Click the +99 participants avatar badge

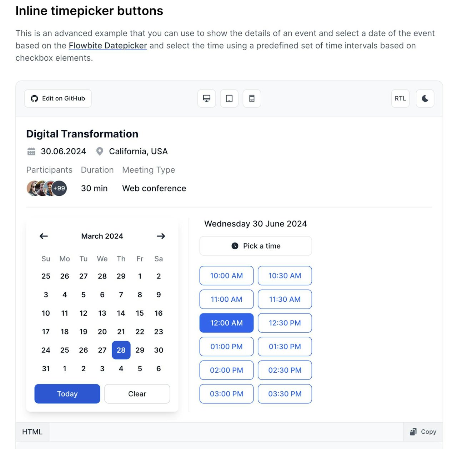tap(59, 188)
